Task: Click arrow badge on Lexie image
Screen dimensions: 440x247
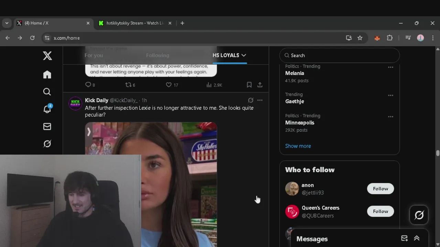Action: coord(89,132)
